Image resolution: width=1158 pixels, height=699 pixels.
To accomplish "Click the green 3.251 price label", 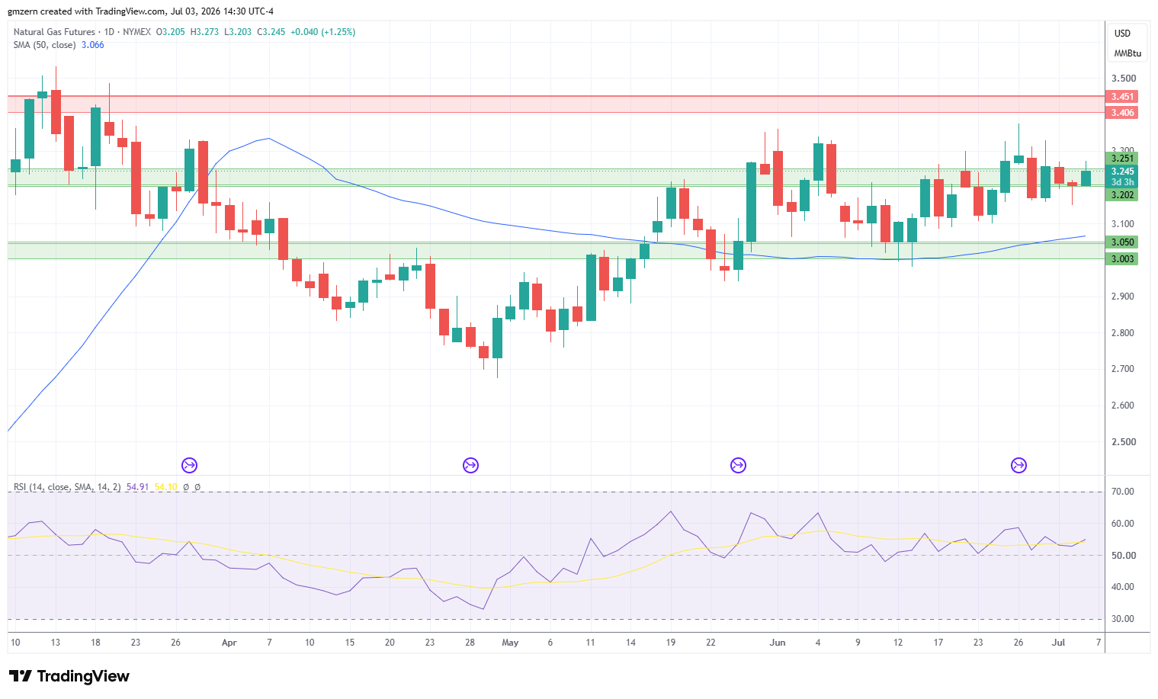I will [x=1121, y=159].
